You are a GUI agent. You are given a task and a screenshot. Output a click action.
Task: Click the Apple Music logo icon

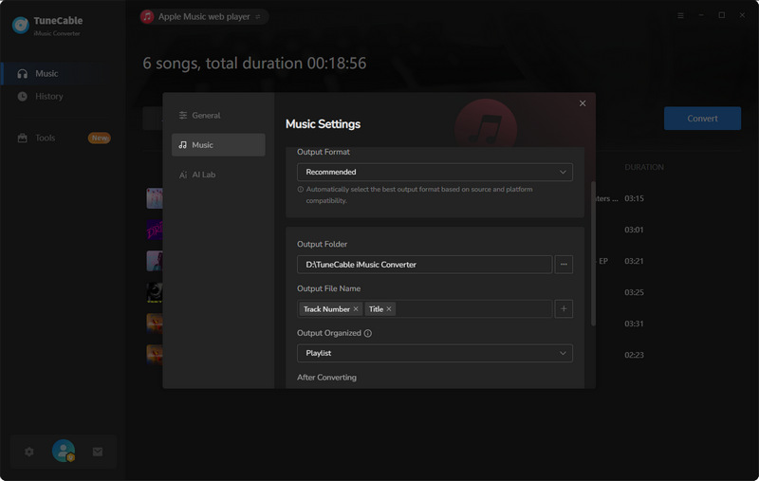click(147, 16)
